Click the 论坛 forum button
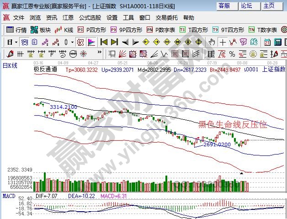The image size is (287, 219). click(247, 6)
